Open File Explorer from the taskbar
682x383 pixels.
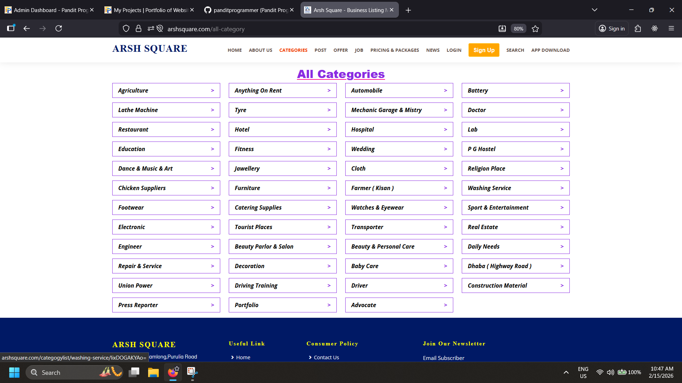tap(153, 372)
